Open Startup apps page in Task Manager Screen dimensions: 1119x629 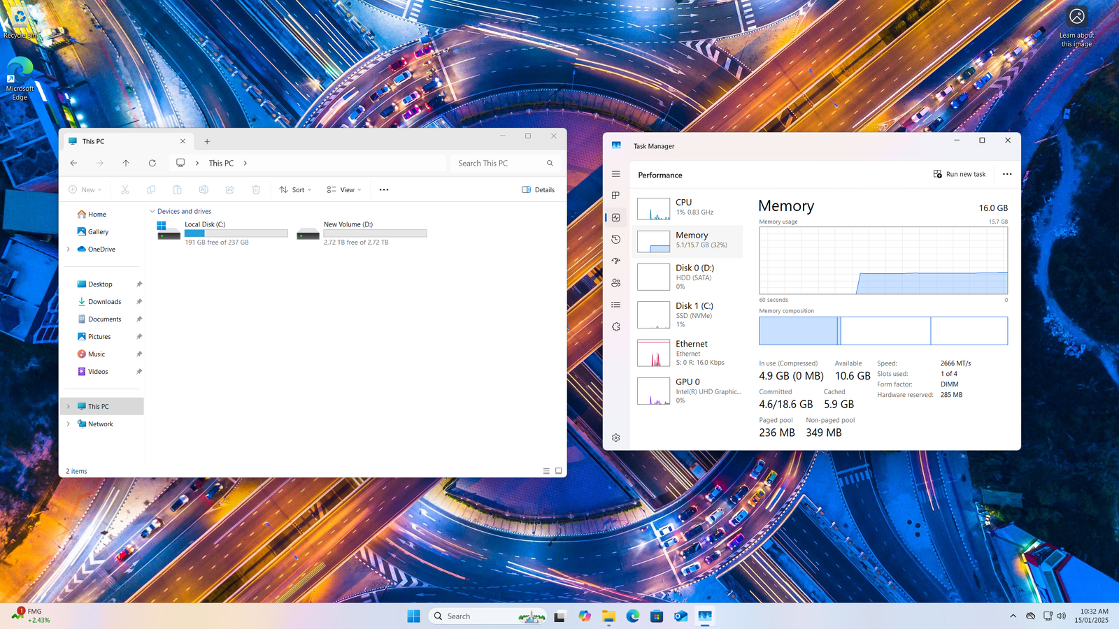(x=615, y=261)
